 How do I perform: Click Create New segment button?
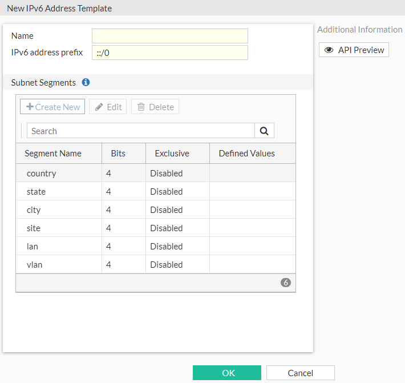coord(52,107)
